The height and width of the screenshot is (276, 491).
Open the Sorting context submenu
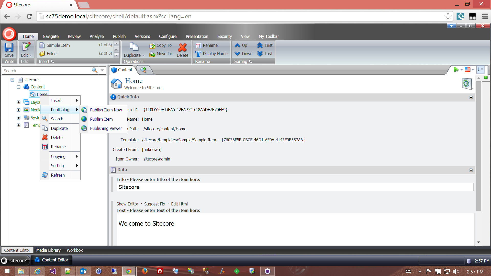[x=60, y=166]
